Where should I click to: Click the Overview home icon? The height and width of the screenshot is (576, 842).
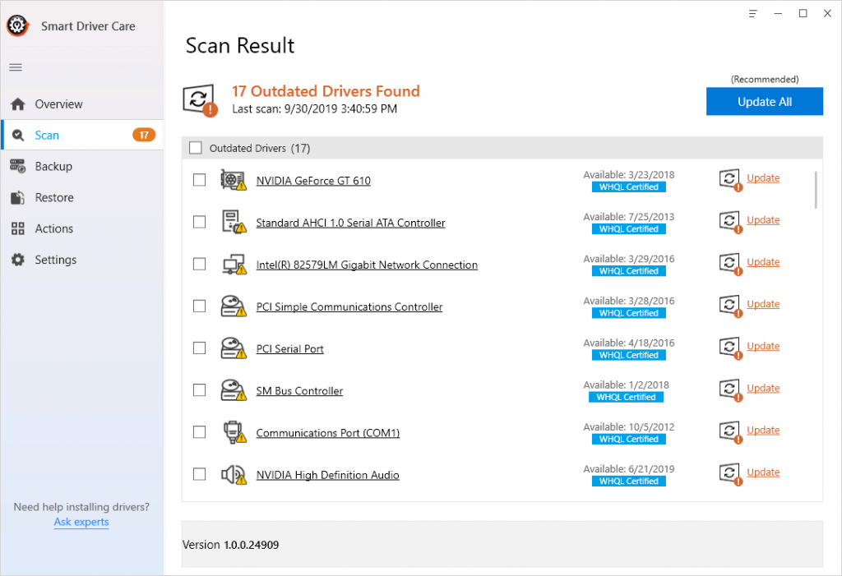click(18, 104)
